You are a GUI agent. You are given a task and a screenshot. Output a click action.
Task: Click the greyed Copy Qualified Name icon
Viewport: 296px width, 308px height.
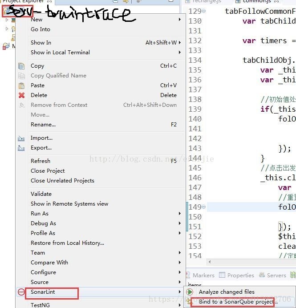21,76
